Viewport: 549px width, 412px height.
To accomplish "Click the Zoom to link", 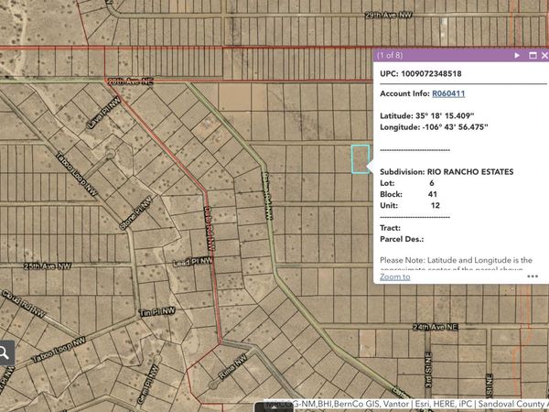I will tap(395, 276).
